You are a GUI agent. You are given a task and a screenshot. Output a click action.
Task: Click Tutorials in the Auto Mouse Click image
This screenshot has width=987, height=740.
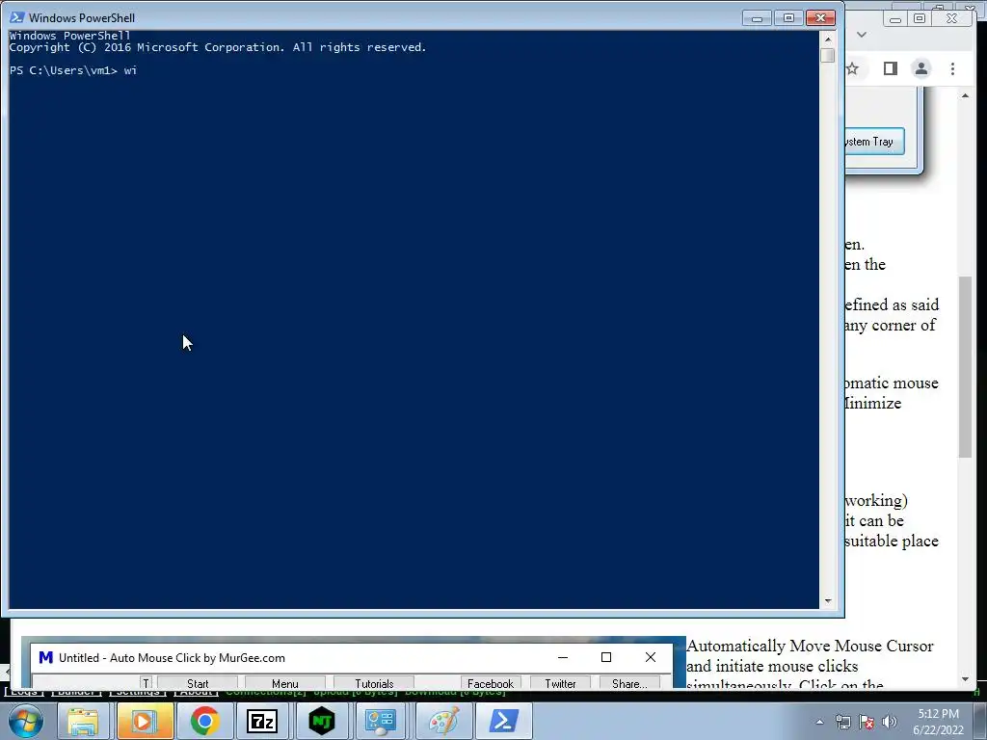pos(374,683)
